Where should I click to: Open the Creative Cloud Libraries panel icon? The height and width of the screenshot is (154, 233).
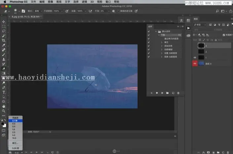point(188,36)
